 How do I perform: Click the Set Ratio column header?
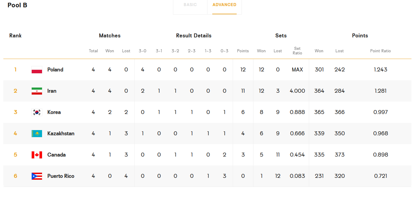[297, 51]
